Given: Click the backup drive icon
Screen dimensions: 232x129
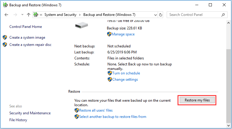Looking at the screenshot, I should click(x=81, y=25).
